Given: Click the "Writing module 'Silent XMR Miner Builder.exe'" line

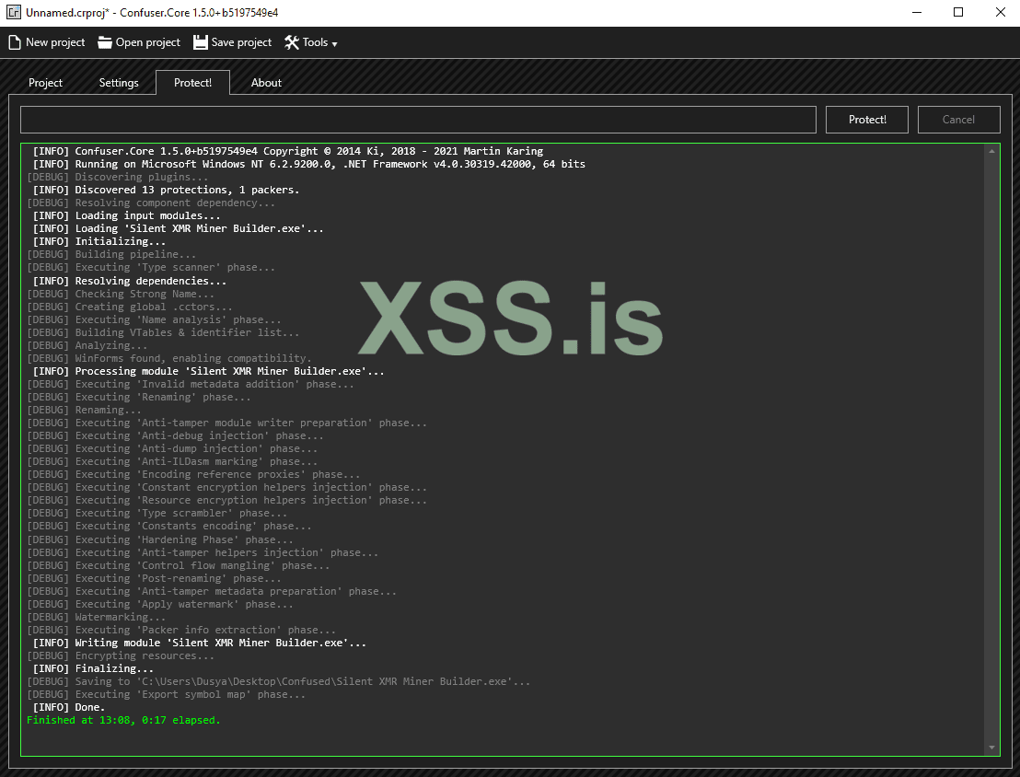Looking at the screenshot, I should coord(200,643).
